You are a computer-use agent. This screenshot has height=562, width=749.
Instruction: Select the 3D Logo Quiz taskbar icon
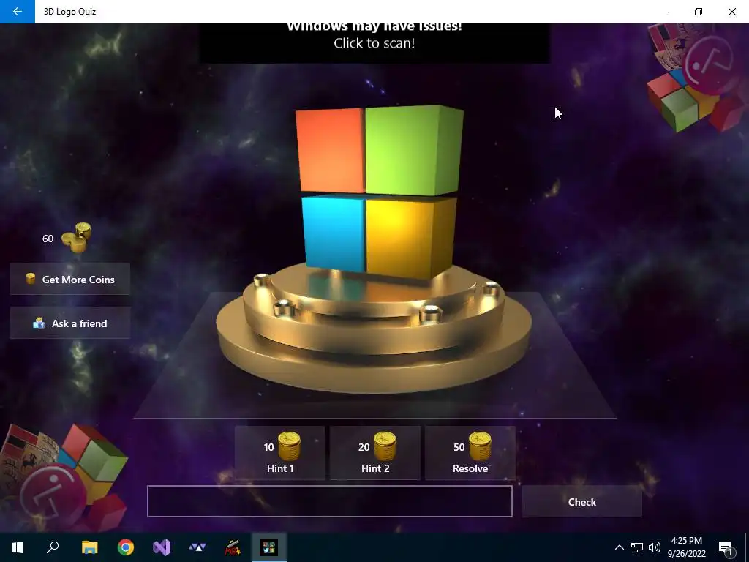[269, 547]
